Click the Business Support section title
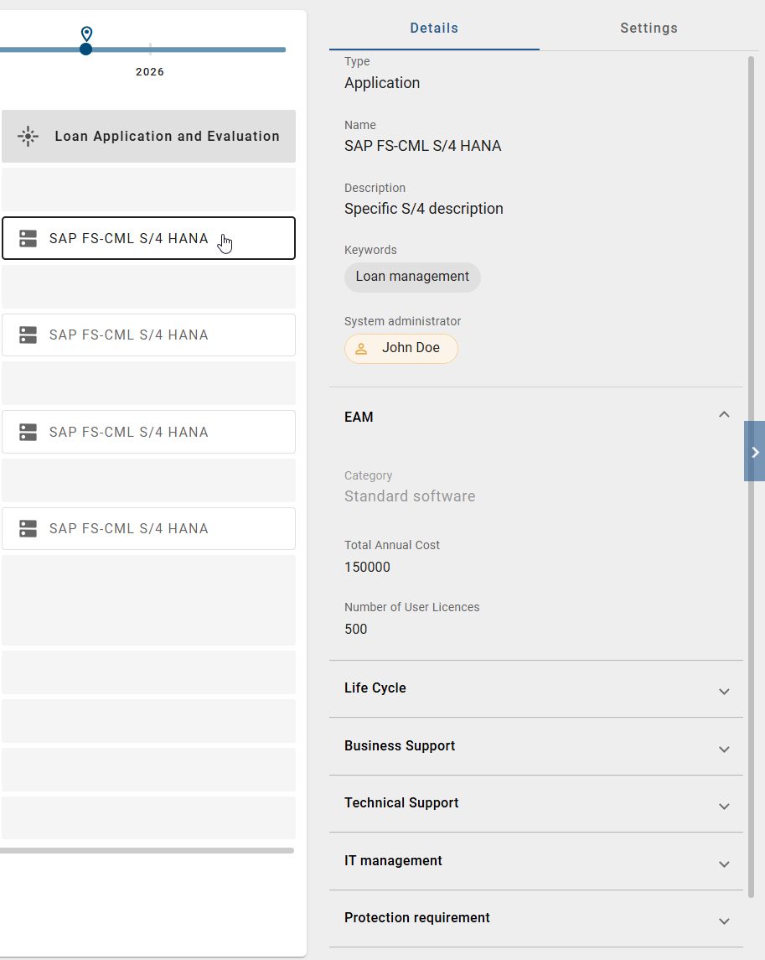Viewport: 765px width, 960px height. click(400, 745)
